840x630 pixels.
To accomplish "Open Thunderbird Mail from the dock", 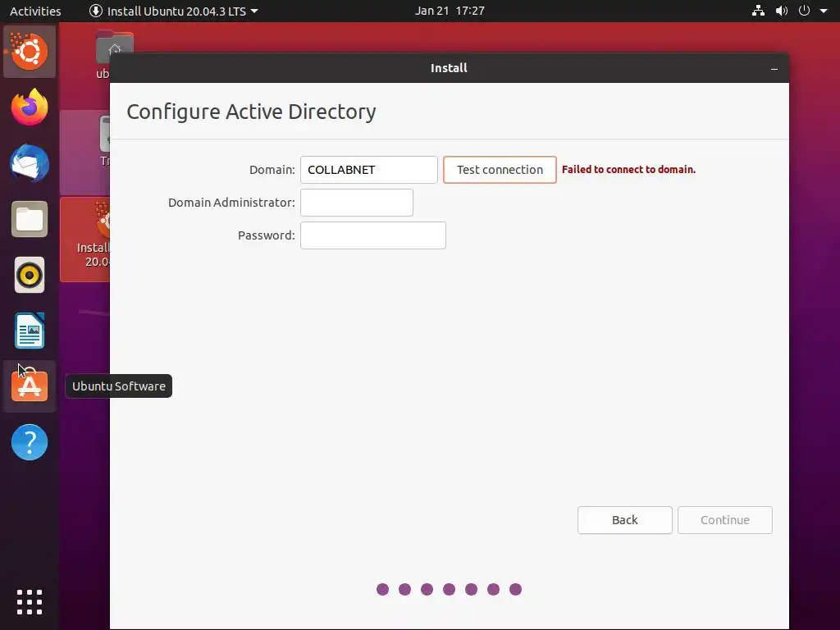I will 30,163.
